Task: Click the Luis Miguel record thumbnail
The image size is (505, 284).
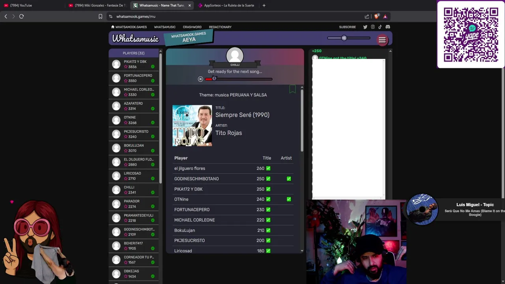Action: pyautogui.click(x=422, y=209)
